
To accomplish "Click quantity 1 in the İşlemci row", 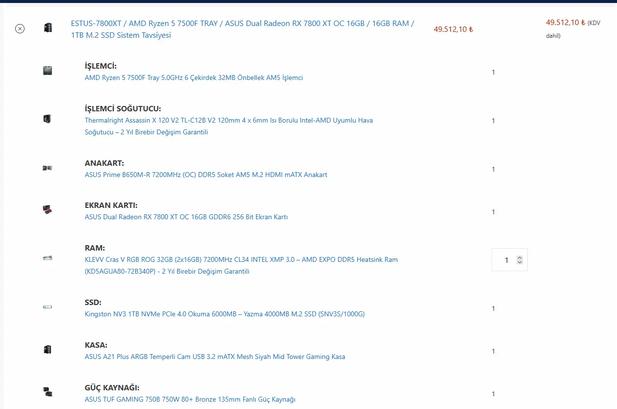I will [494, 72].
